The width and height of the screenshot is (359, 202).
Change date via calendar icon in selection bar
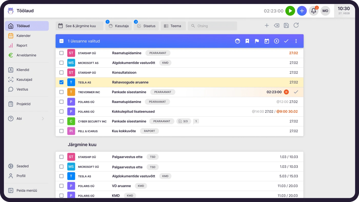pos(267,41)
